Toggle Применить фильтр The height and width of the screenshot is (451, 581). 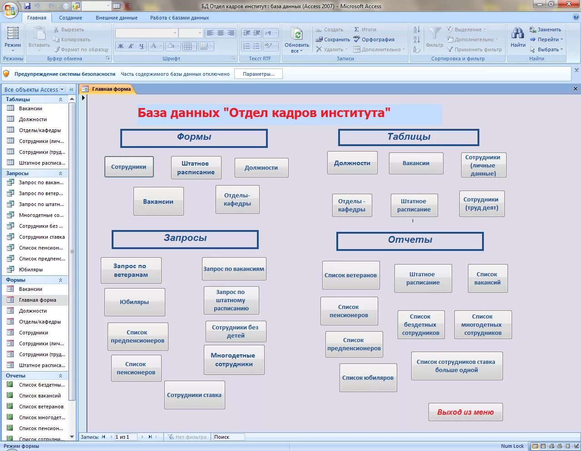pyautogui.click(x=474, y=49)
